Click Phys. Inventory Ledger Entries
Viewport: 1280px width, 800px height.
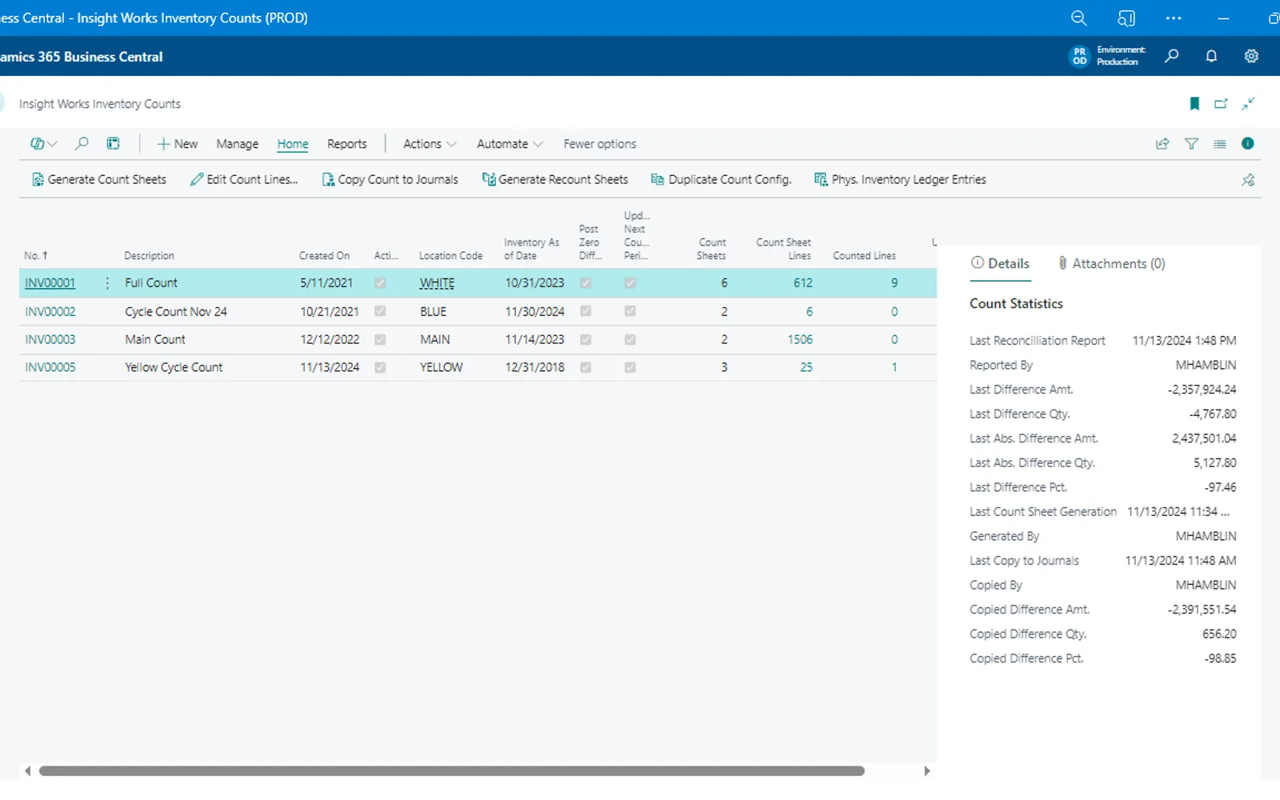(x=900, y=179)
